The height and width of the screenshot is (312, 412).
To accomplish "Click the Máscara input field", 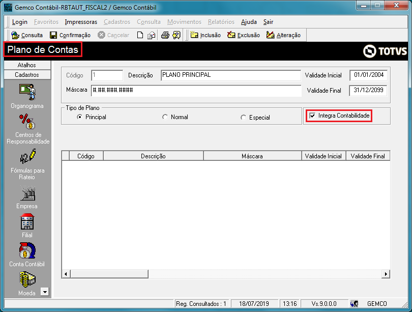I will click(196, 91).
